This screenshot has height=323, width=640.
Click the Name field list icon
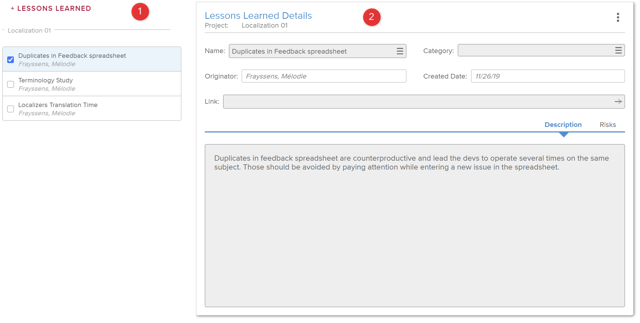click(x=400, y=51)
